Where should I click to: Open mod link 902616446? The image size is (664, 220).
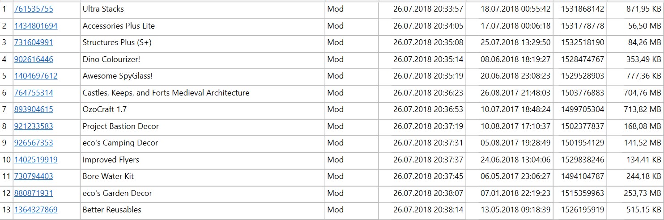tap(34, 59)
